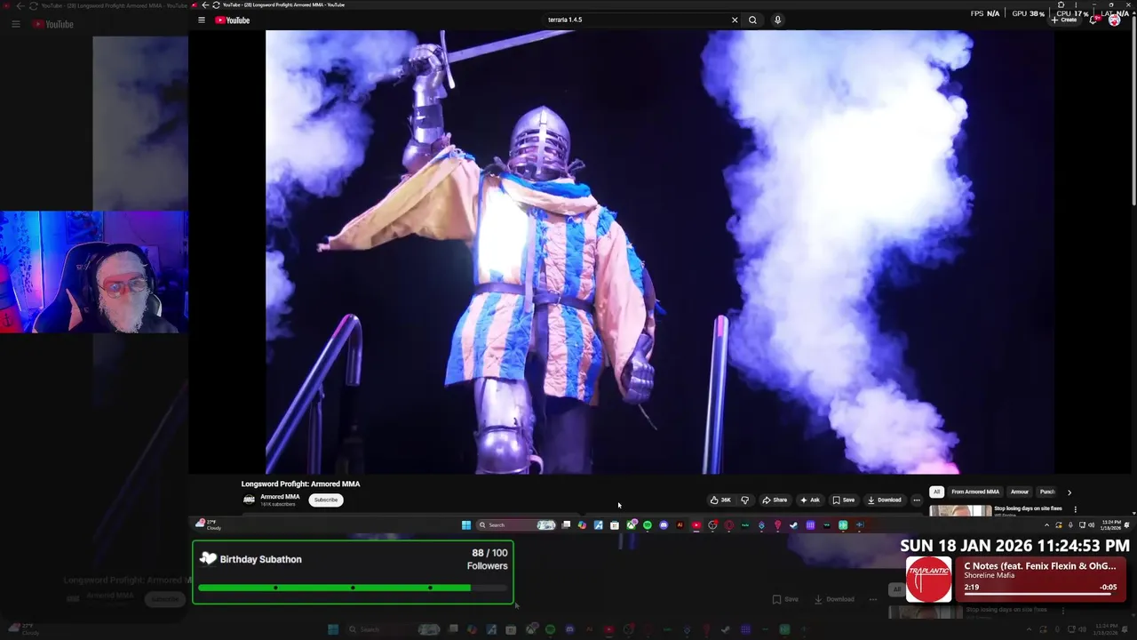The image size is (1137, 640).
Task: Click the CPU 17% overlay readout
Action: click(x=1071, y=13)
